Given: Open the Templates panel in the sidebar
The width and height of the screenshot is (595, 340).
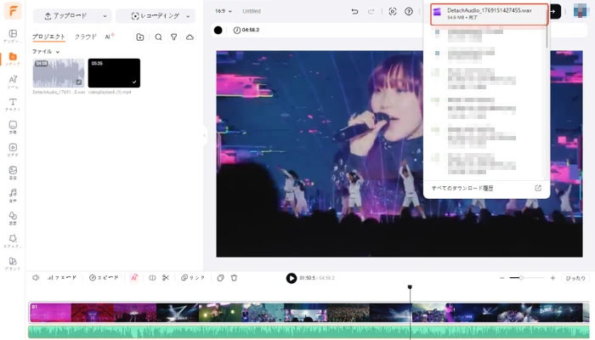Looking at the screenshot, I should coord(13,36).
